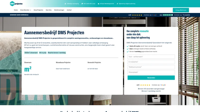The height and width of the screenshot is (112, 200).
Task: Click the factory icon for 25 jaar fabrieksgarantie
Action: pos(98,4)
